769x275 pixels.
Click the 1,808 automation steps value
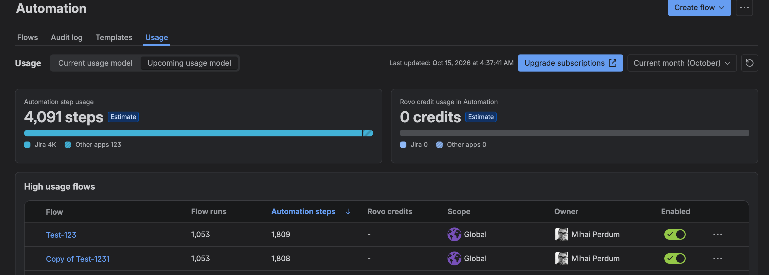280,258
